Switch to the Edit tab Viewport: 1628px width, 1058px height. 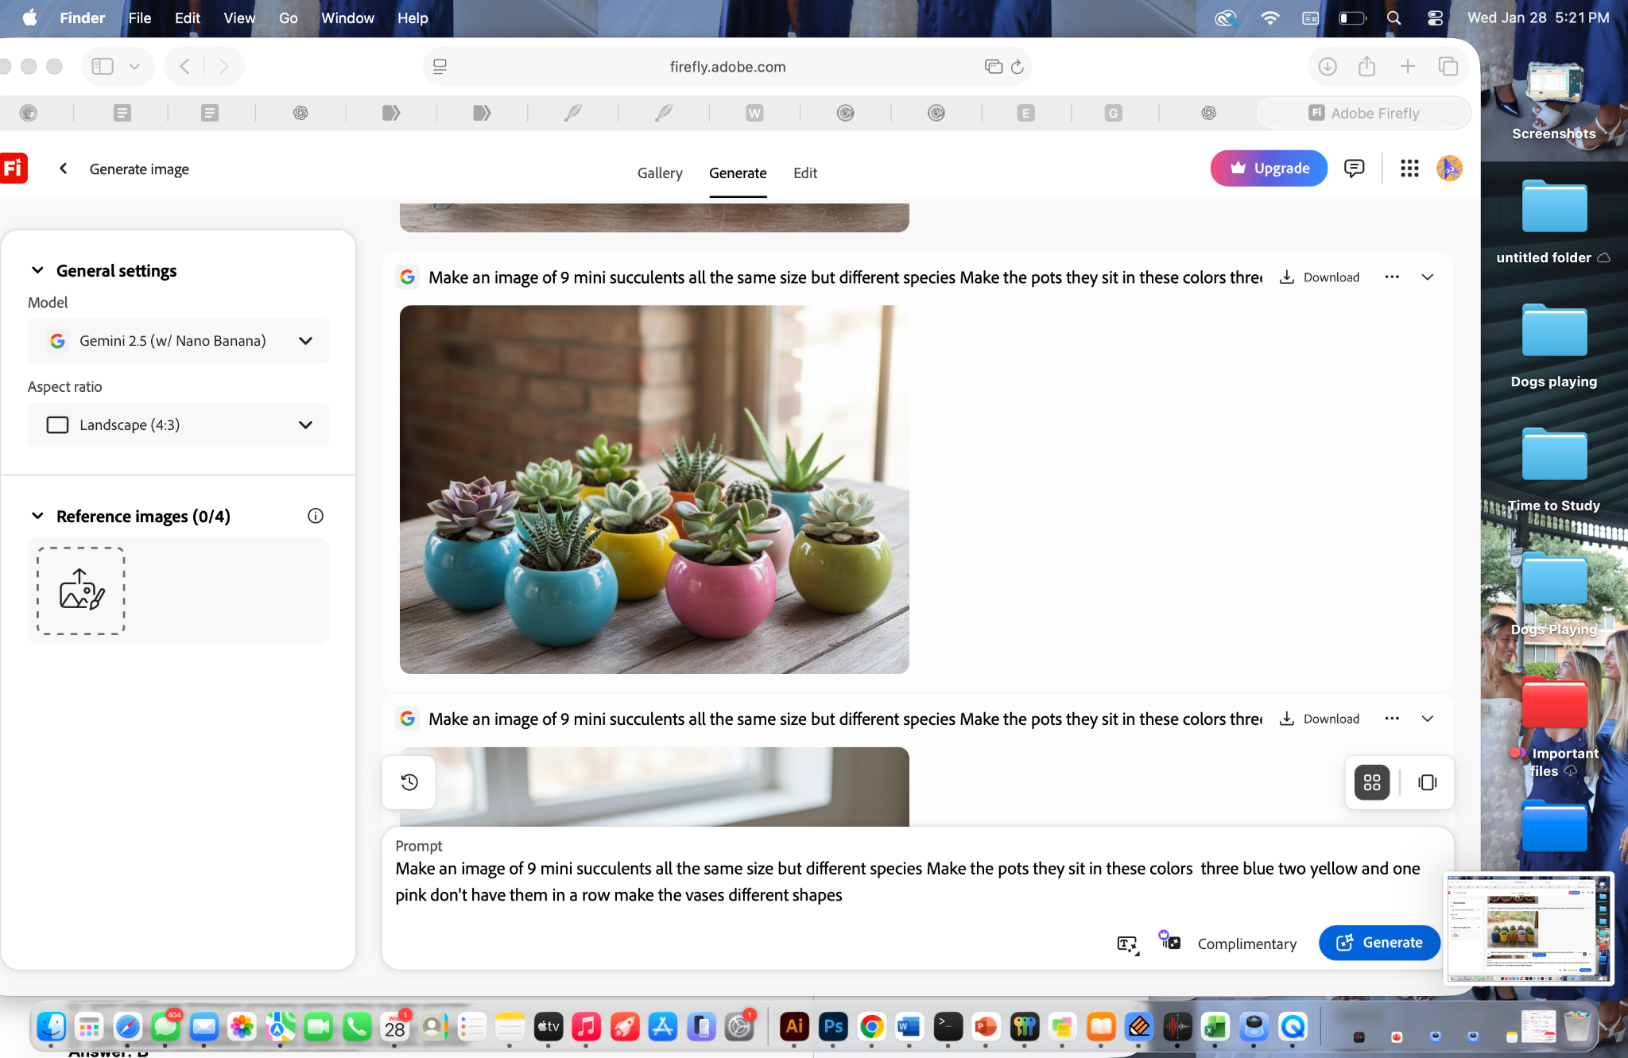tap(804, 173)
